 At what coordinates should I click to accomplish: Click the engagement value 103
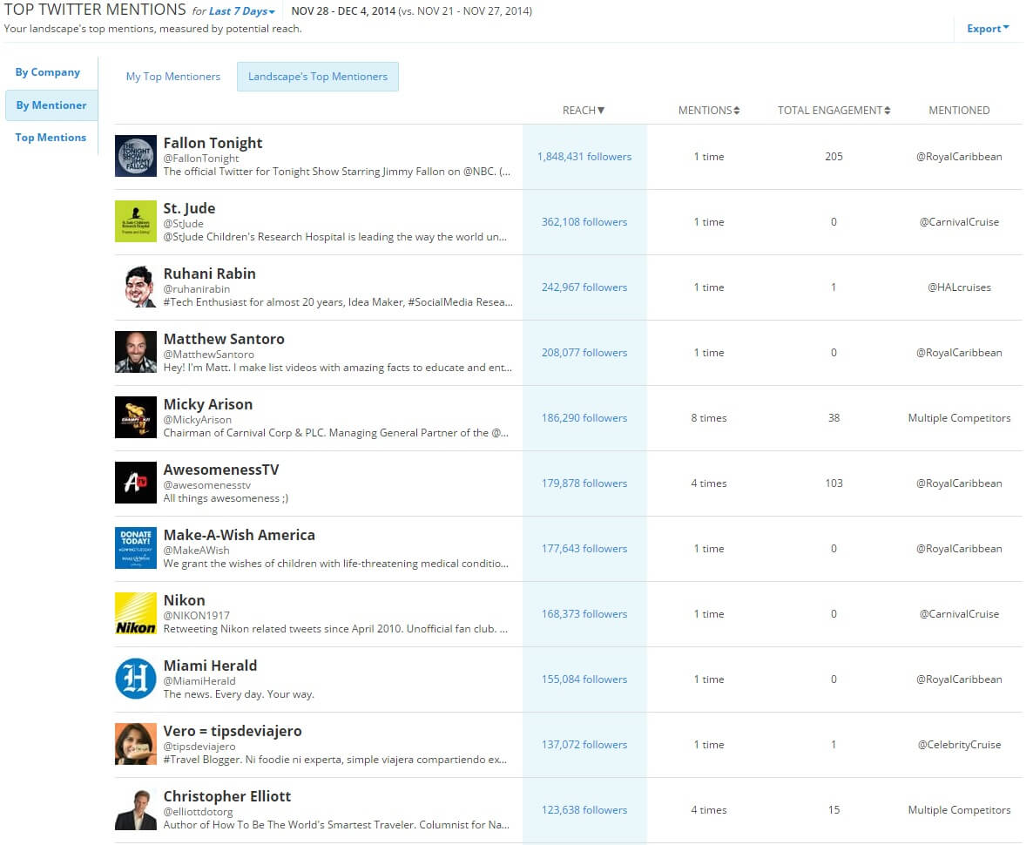coord(834,483)
